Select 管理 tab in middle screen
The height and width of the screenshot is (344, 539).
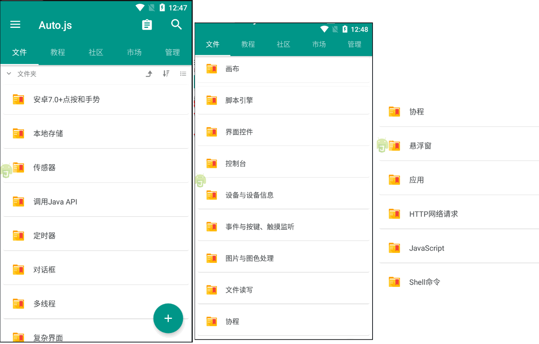click(x=355, y=44)
